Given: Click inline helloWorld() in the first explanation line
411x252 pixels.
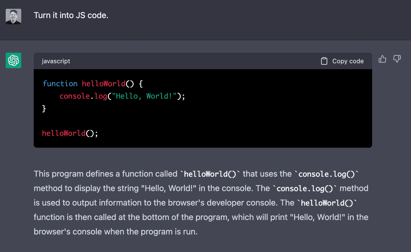Looking at the screenshot, I should (210, 174).
